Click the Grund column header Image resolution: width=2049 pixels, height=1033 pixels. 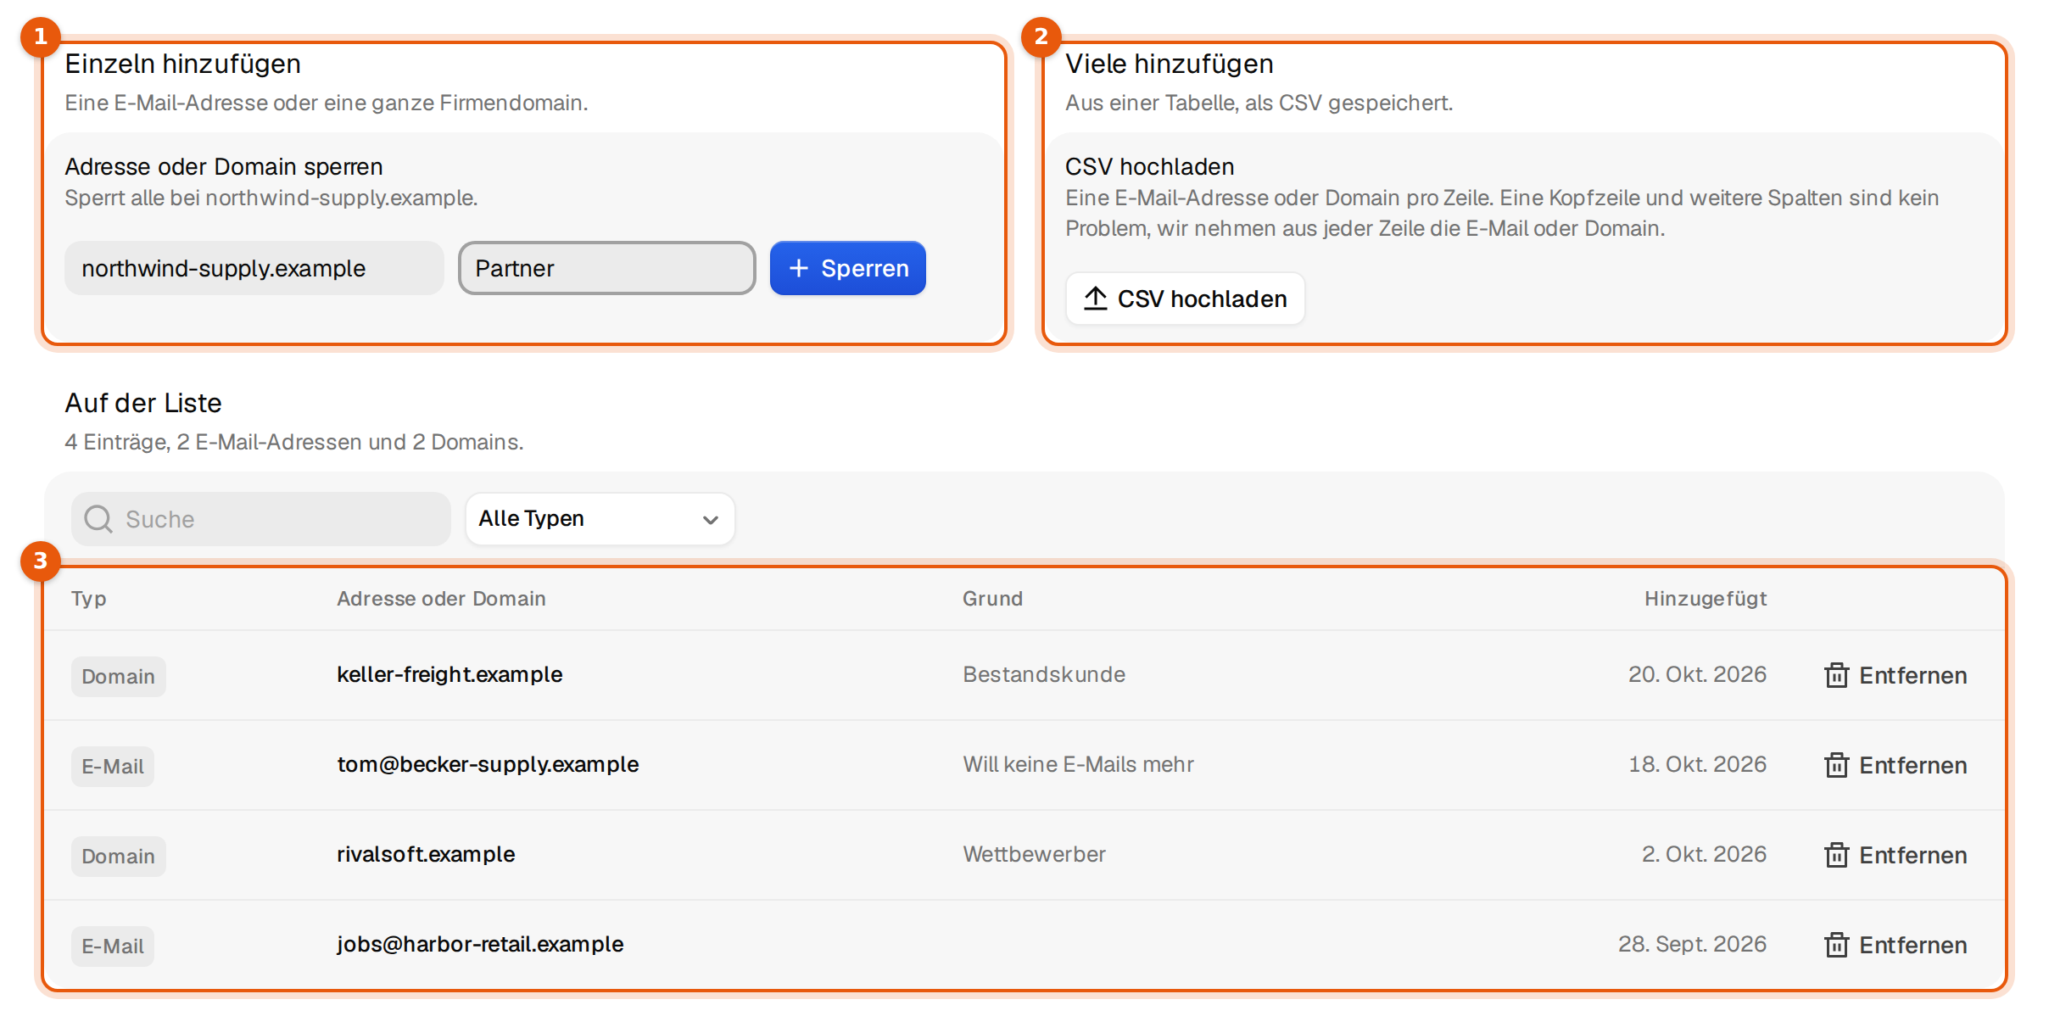click(992, 599)
